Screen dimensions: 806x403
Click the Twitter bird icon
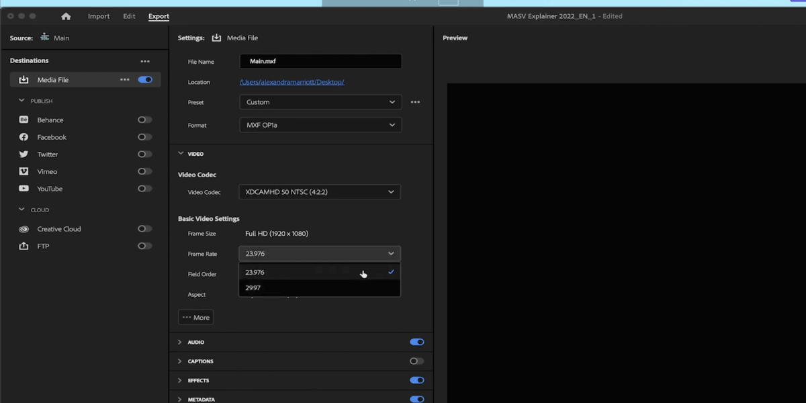tap(24, 154)
